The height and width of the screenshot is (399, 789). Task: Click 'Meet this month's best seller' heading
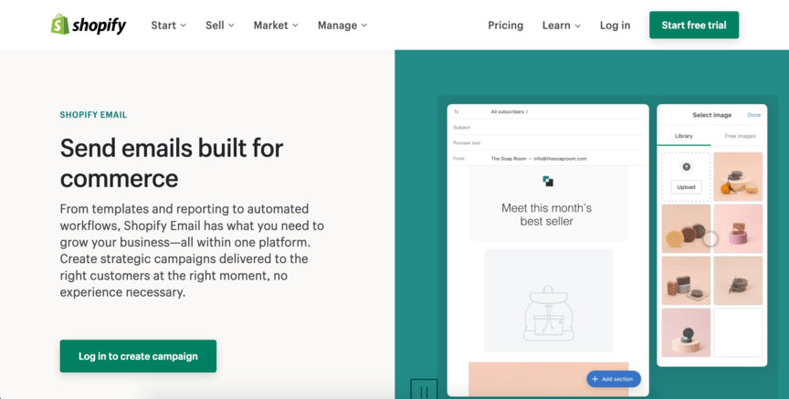[x=546, y=215]
